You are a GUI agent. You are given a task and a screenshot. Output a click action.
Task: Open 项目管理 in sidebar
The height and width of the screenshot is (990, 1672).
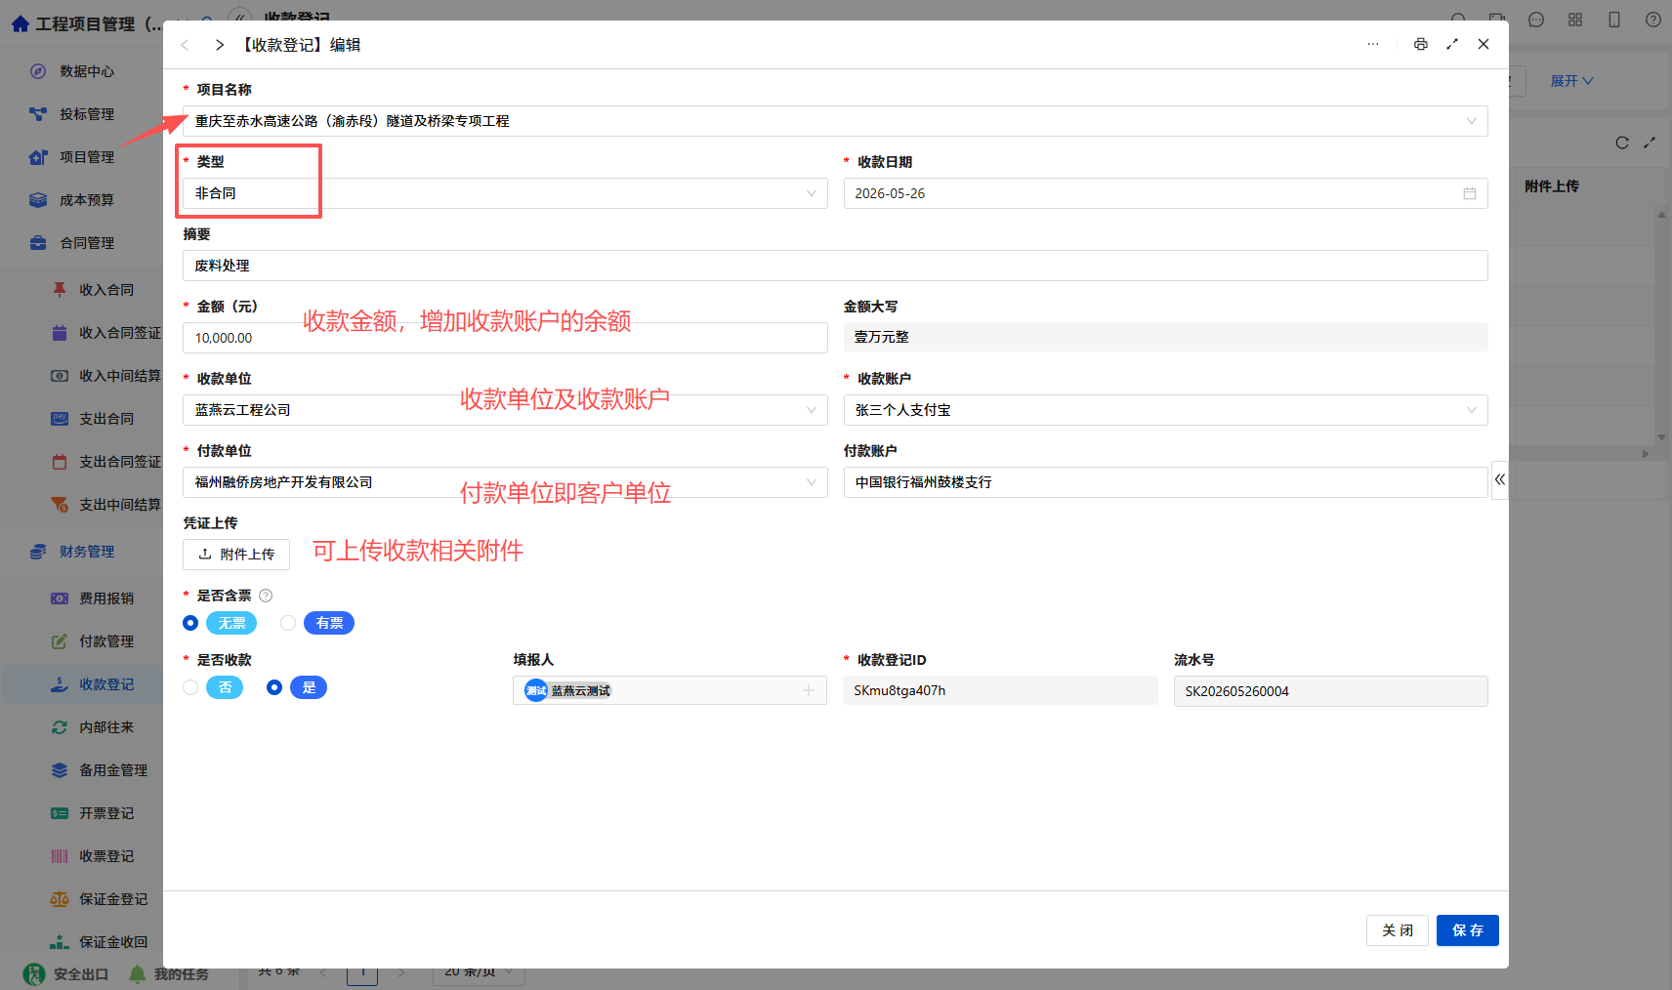[86, 157]
